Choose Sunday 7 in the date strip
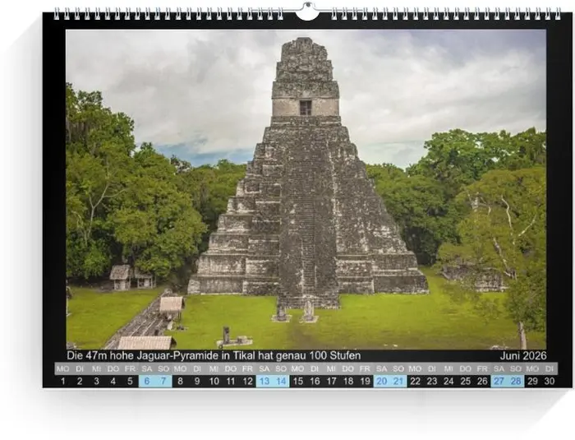Viewport: 575px width, 440px height. click(163, 382)
